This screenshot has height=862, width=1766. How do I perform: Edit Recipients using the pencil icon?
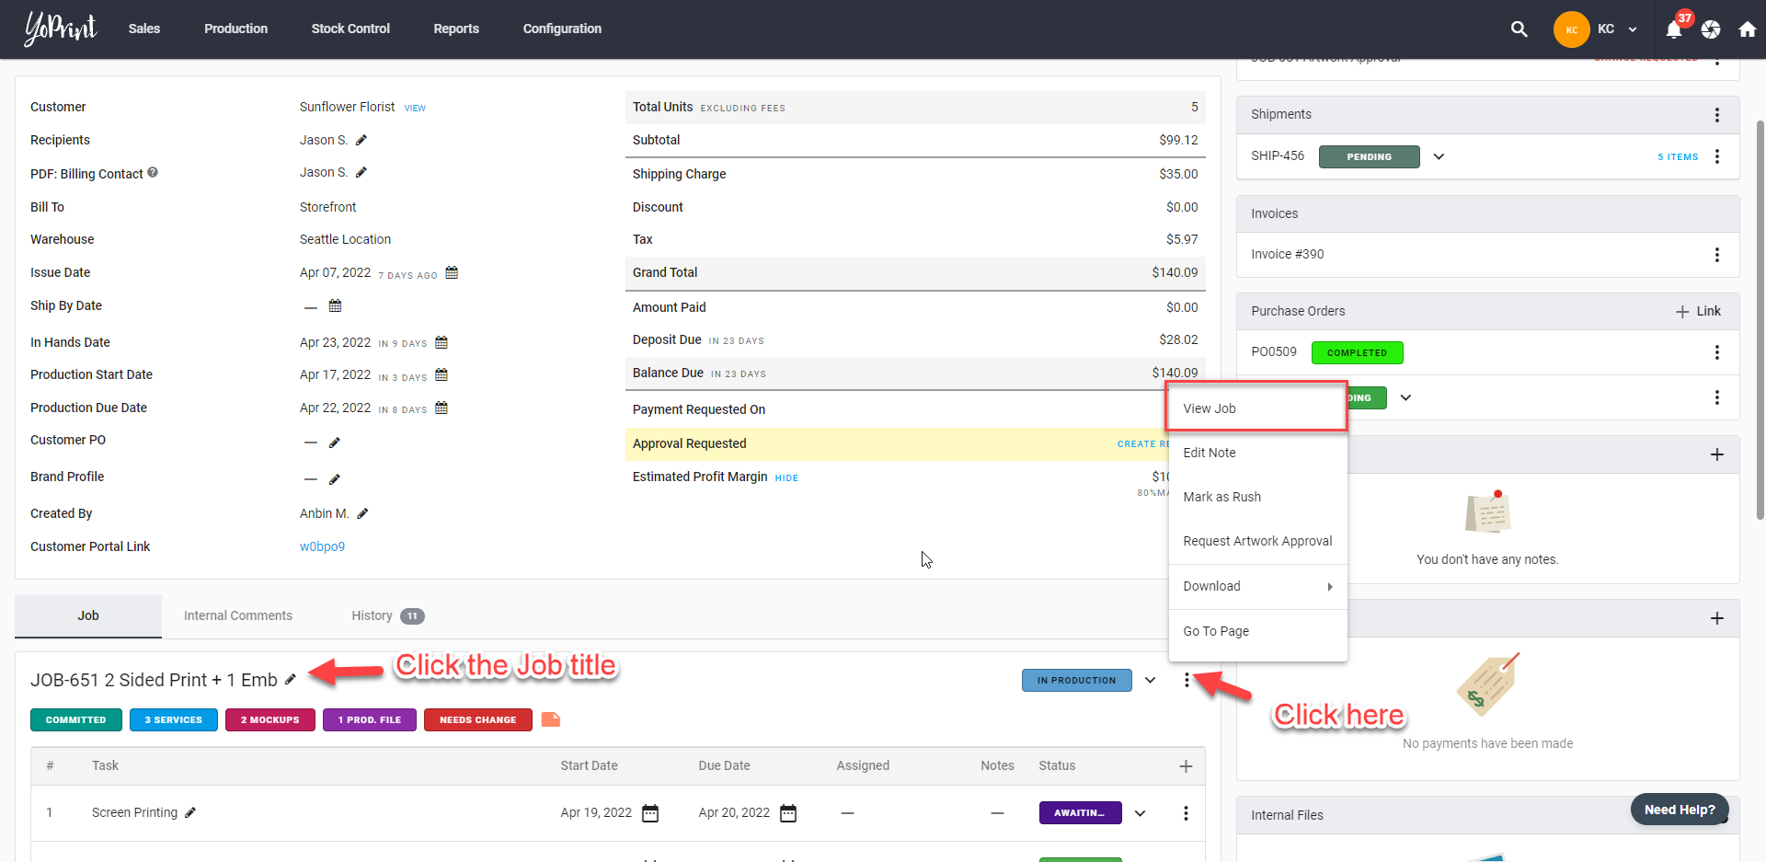coord(361,140)
